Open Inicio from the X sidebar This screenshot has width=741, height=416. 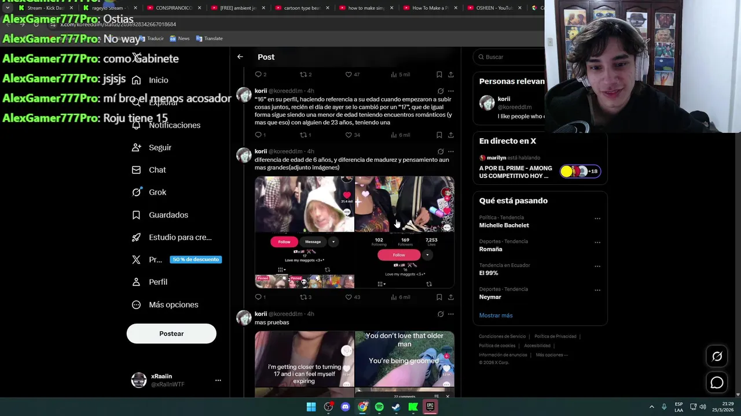[x=151, y=80]
